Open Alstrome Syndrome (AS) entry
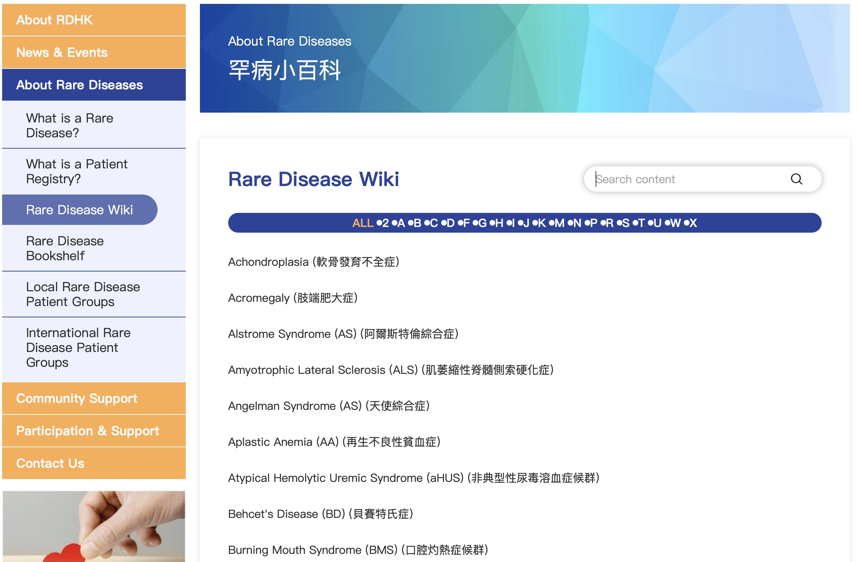 coord(343,334)
